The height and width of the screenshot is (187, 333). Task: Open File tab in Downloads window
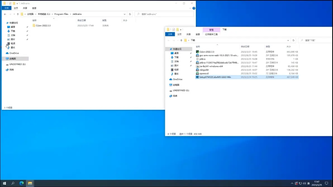click(170, 34)
